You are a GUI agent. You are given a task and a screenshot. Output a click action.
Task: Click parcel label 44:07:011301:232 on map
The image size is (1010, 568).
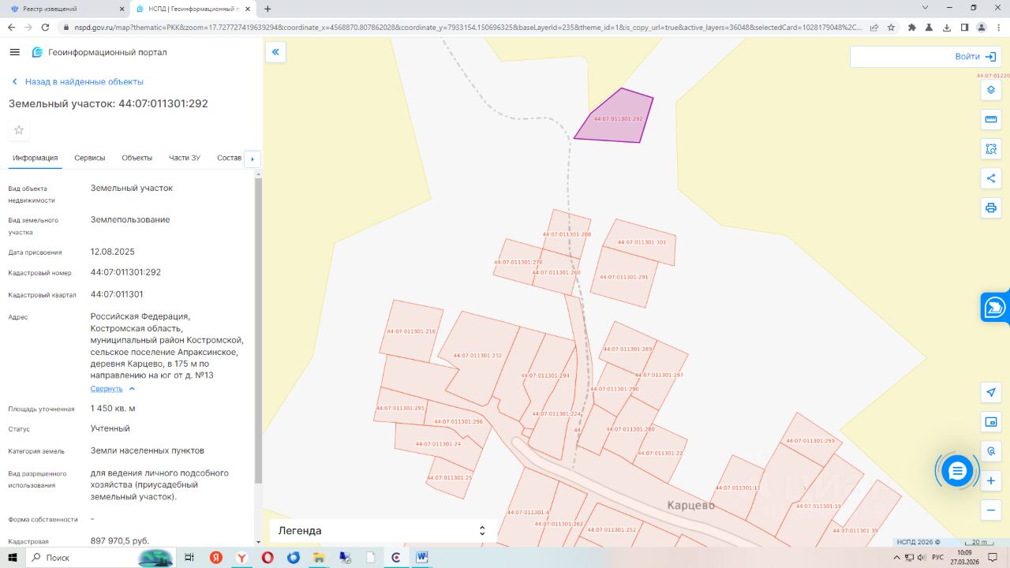point(477,356)
